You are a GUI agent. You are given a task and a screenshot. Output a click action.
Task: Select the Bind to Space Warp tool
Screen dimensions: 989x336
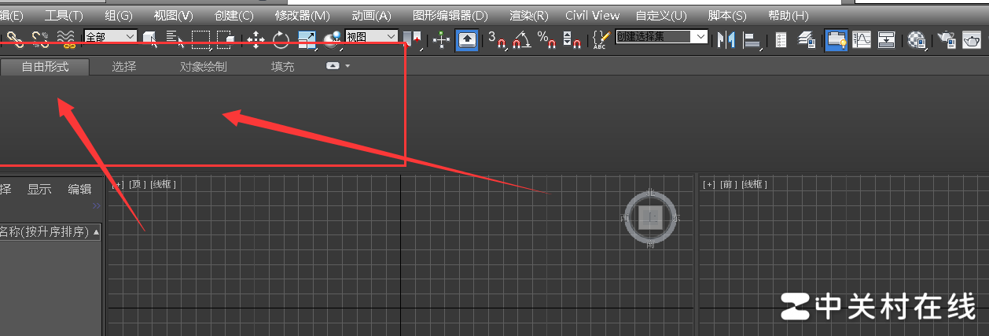click(x=66, y=39)
